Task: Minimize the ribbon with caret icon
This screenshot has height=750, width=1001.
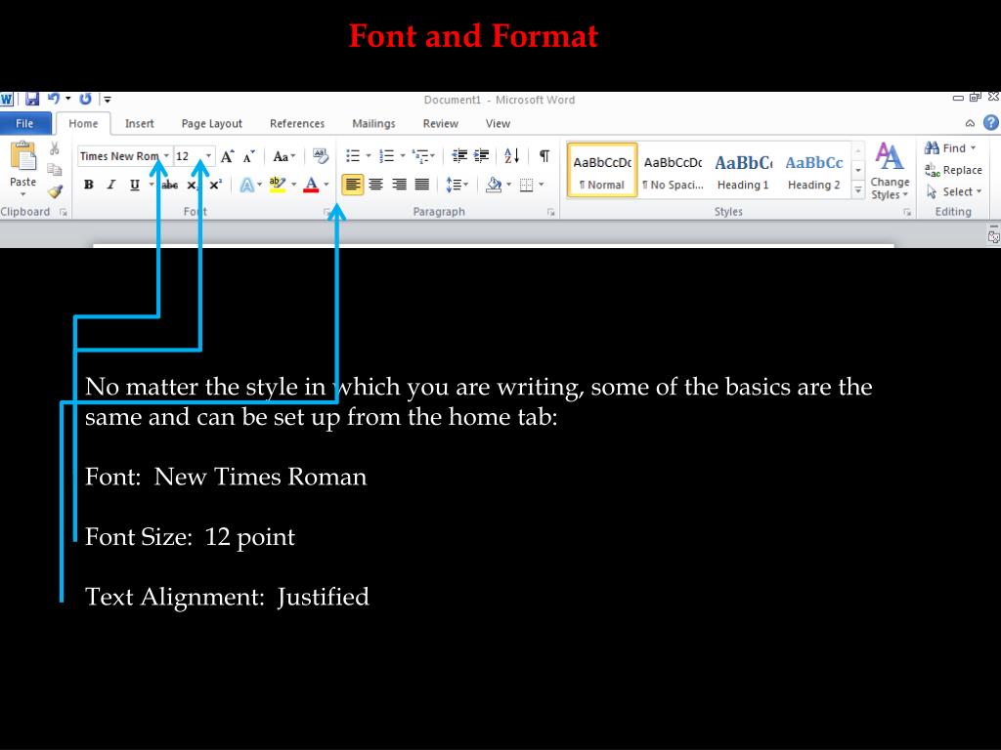Action: coord(970,124)
